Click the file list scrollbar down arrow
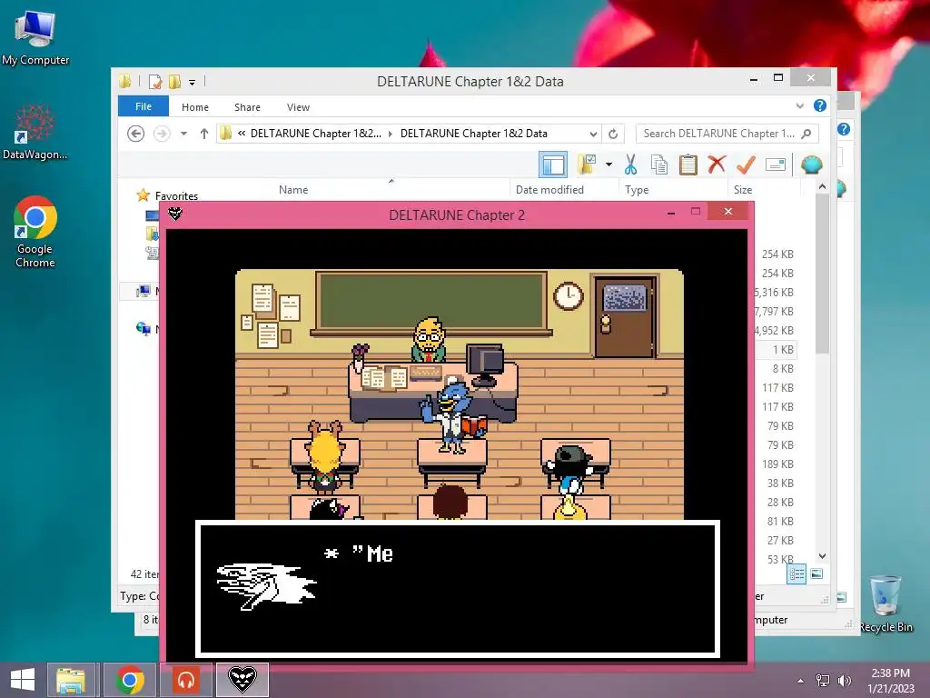Viewport: 930px width, 698px height. pos(822,556)
